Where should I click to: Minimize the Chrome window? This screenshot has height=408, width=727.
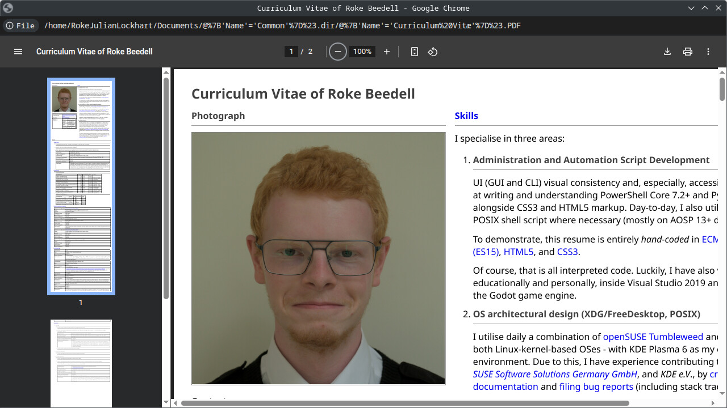point(691,8)
